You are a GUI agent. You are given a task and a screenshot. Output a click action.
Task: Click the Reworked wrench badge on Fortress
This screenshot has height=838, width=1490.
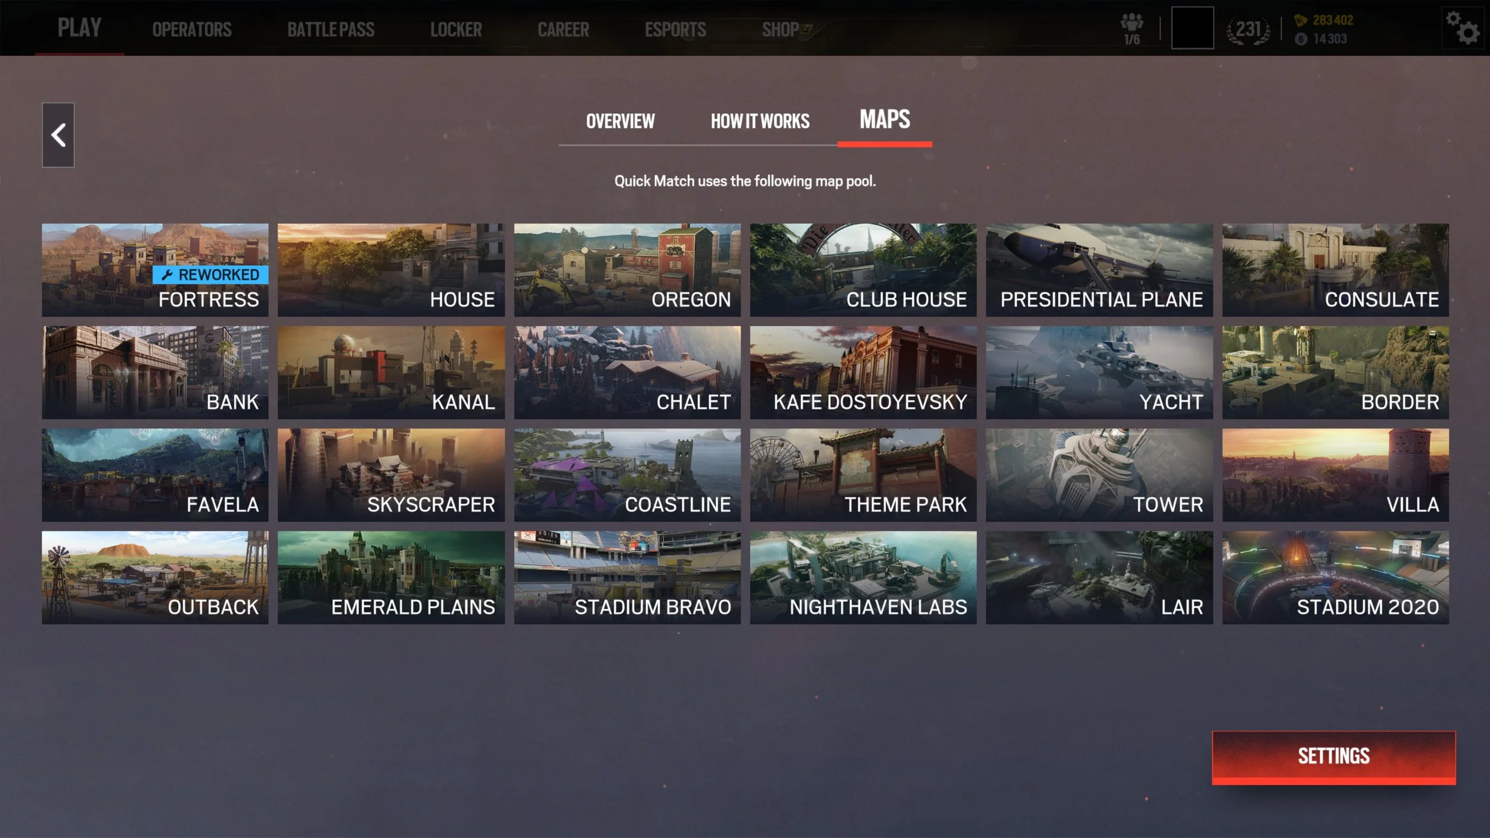click(x=210, y=275)
